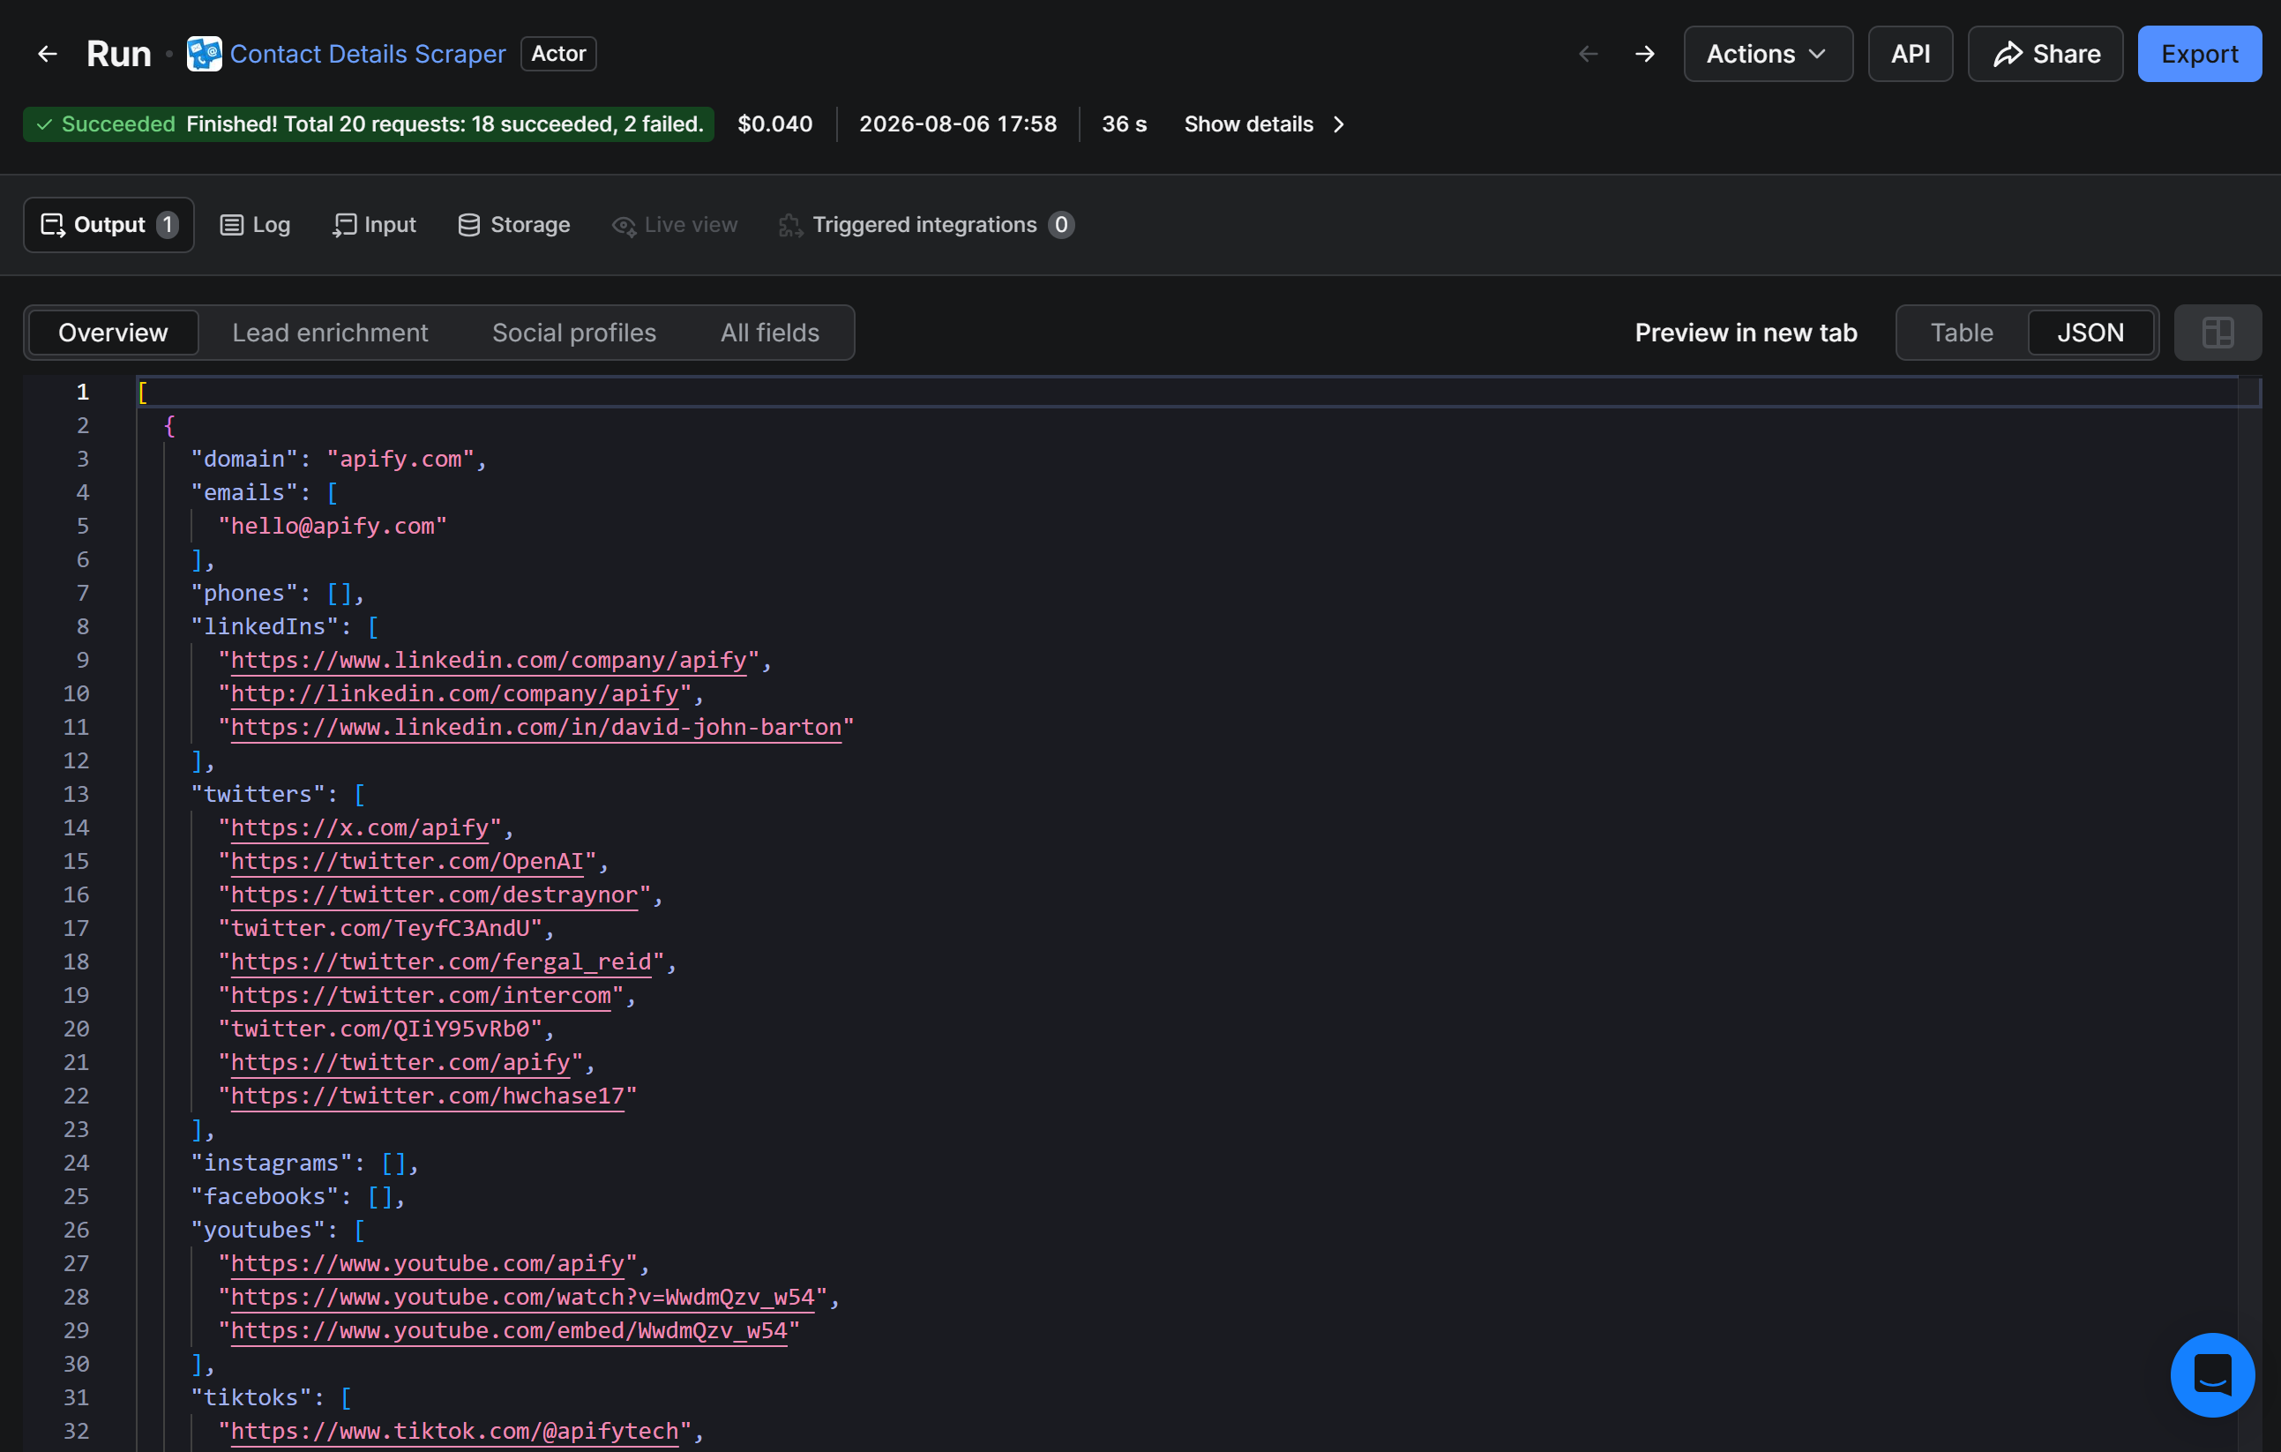Screen dimensions: 2281x1452
Task: Go back using the left arrow beside Run
Action: (x=48, y=54)
